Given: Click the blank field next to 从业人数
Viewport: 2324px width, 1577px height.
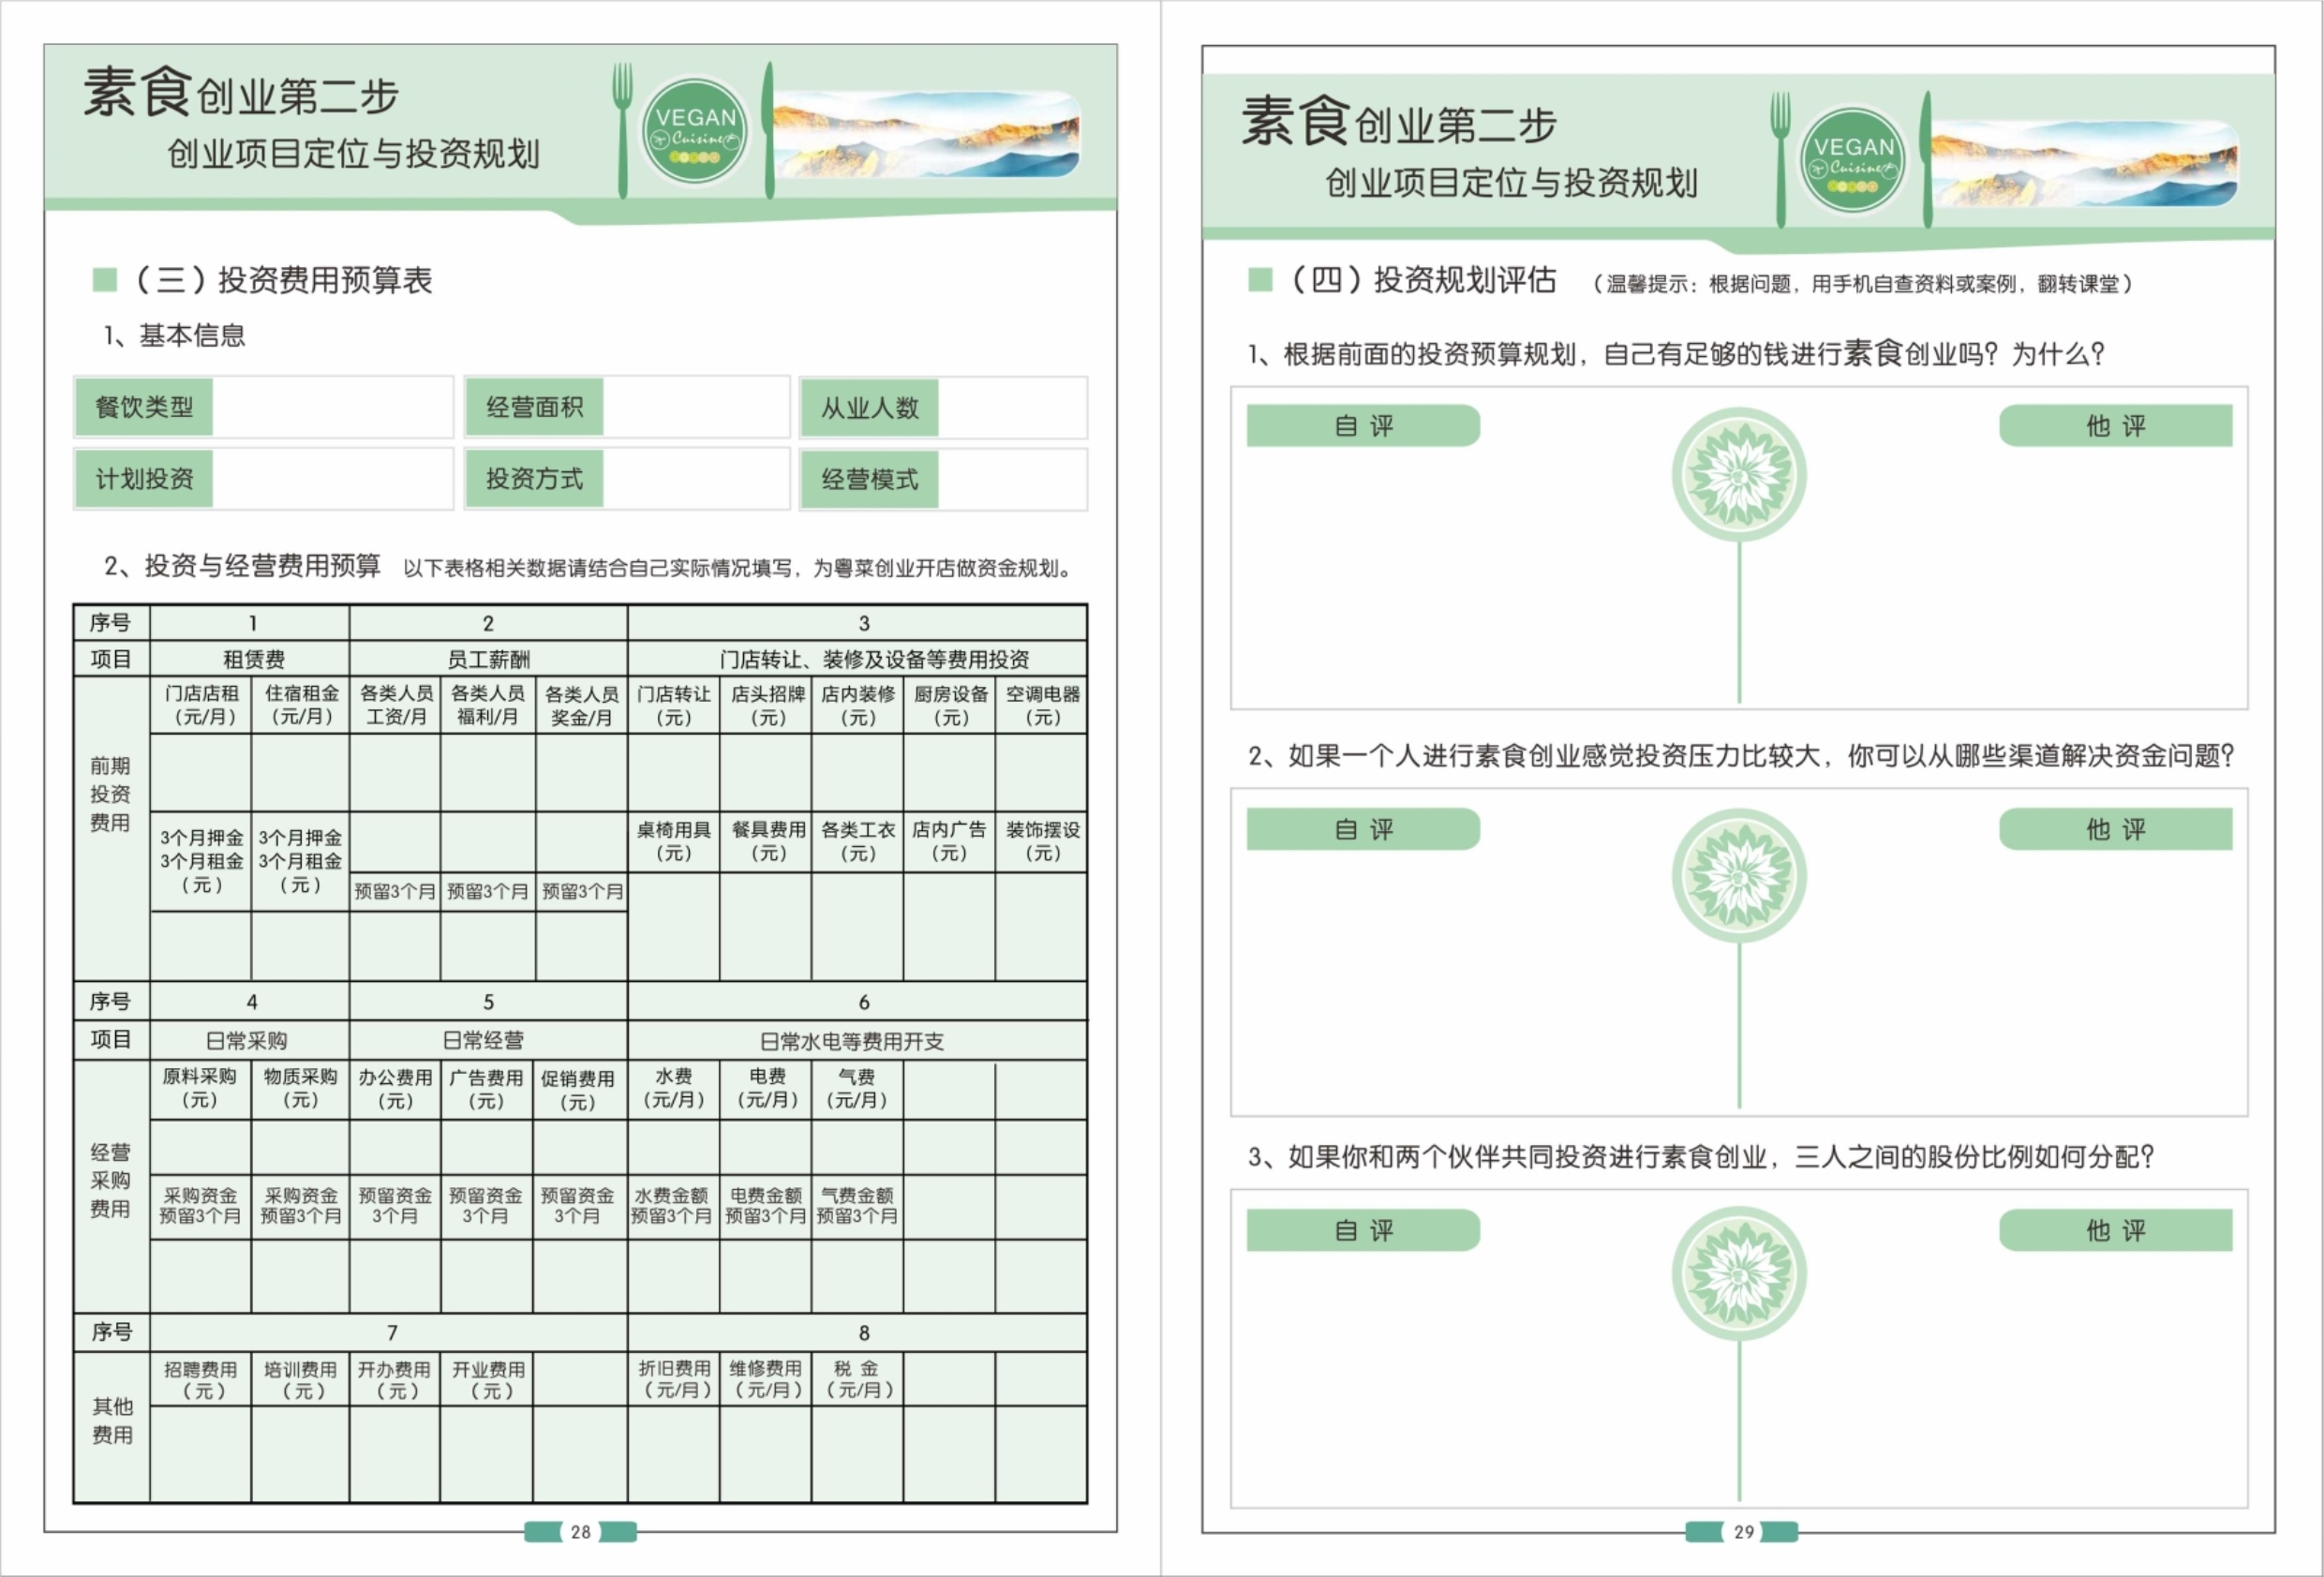Looking at the screenshot, I should point(1011,408).
